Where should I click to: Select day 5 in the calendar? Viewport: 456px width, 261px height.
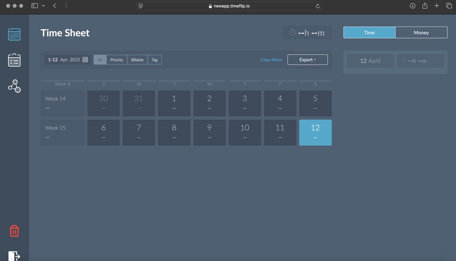(315, 103)
